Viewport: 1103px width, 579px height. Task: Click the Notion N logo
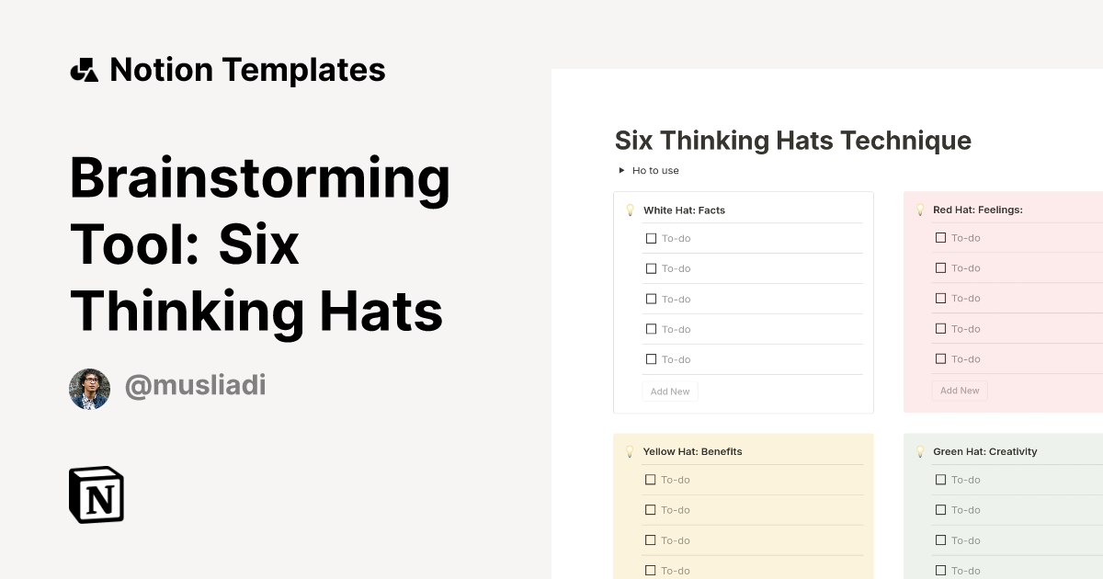click(x=96, y=494)
